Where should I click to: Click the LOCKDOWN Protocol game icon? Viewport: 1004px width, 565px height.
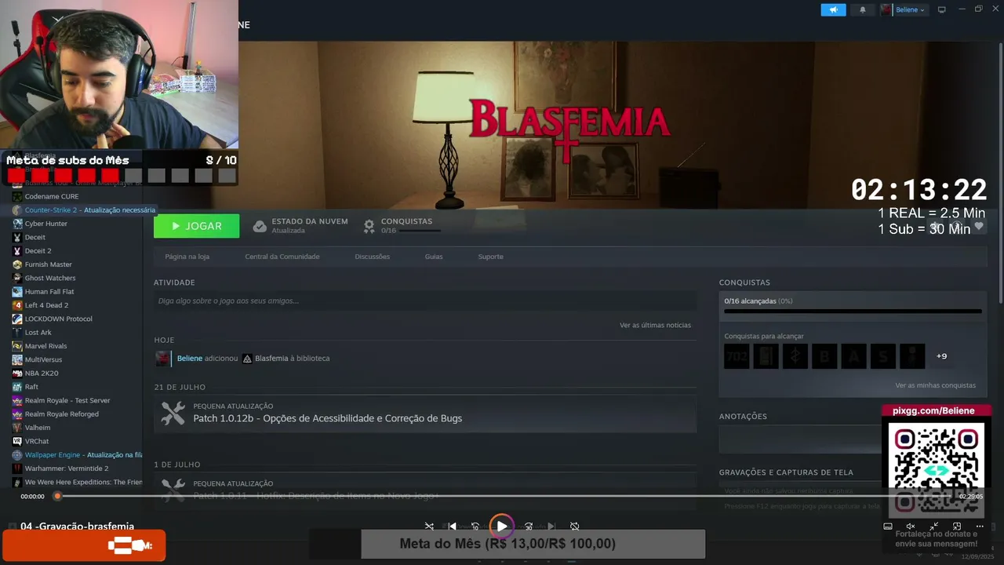(17, 319)
